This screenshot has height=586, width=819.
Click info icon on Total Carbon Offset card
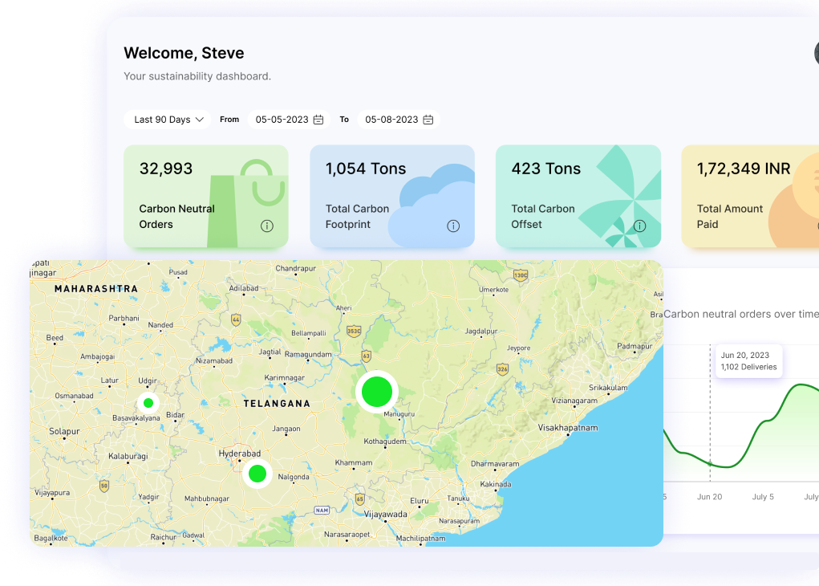click(x=639, y=226)
